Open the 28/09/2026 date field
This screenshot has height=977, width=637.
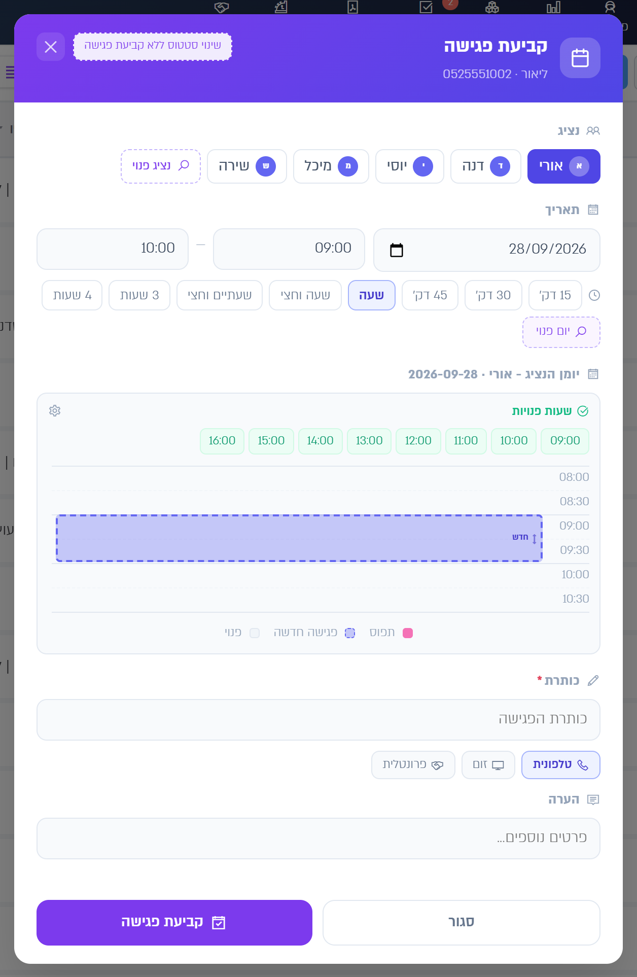487,250
